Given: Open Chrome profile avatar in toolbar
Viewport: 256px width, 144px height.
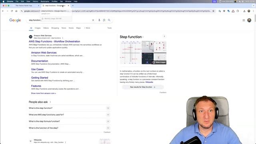Looking at the screenshot, I should [249, 11].
